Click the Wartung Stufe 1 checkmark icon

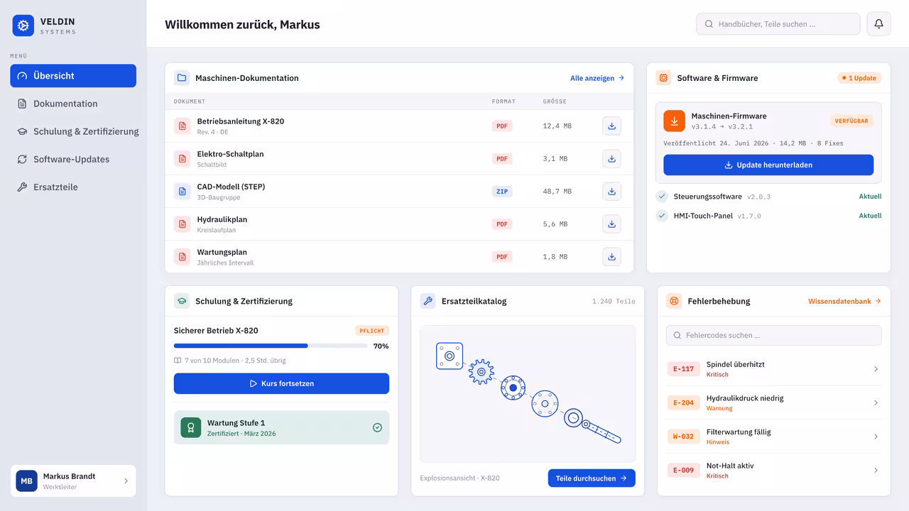[x=377, y=427]
